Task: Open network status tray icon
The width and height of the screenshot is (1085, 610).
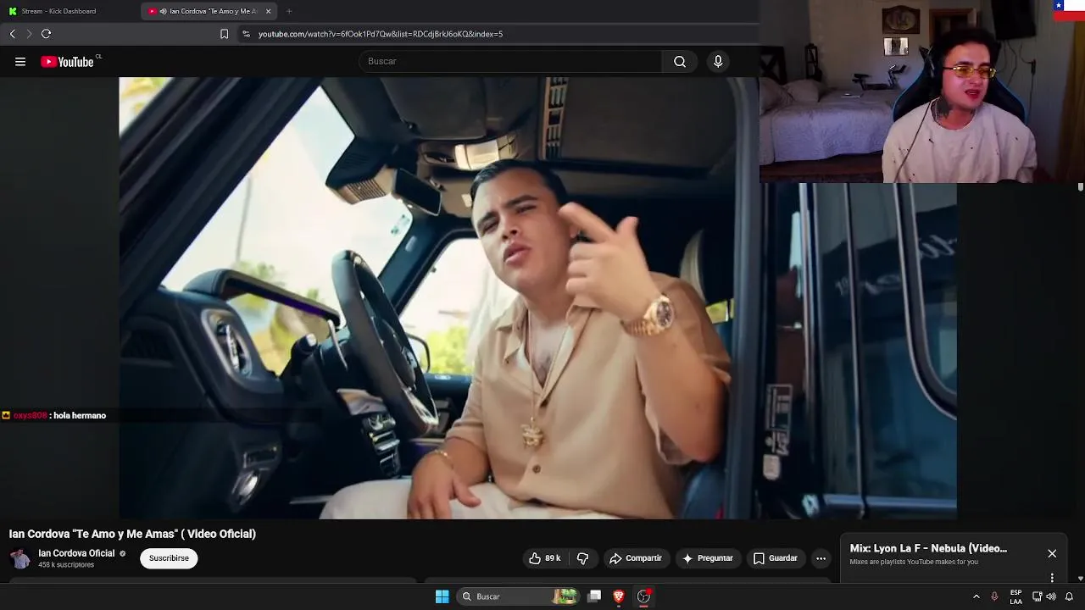Action: (x=1037, y=596)
